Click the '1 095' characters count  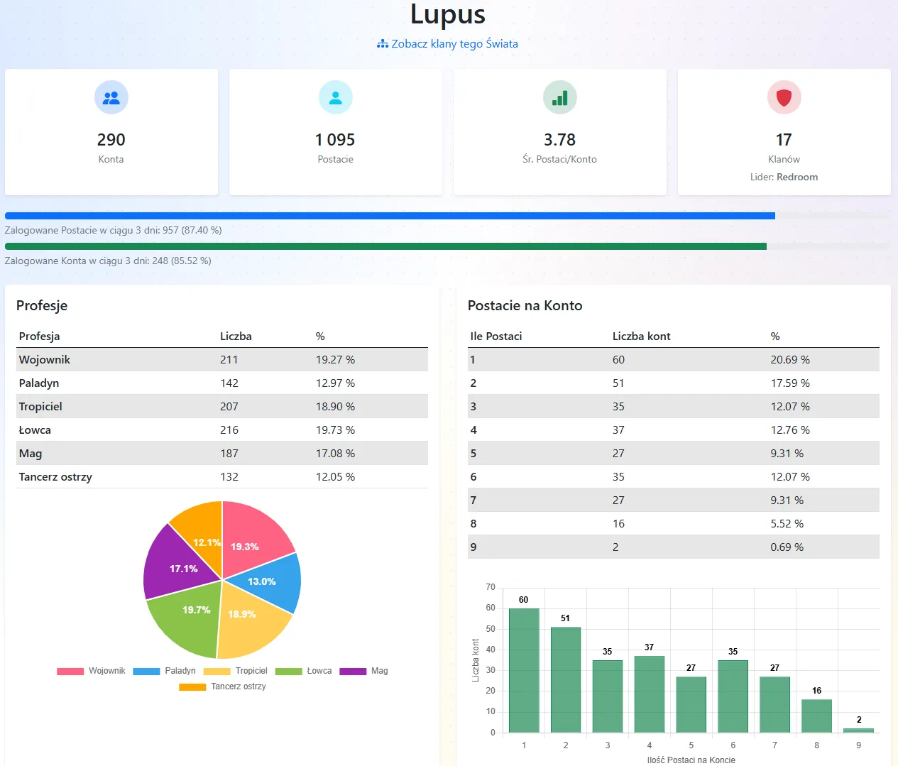(335, 140)
